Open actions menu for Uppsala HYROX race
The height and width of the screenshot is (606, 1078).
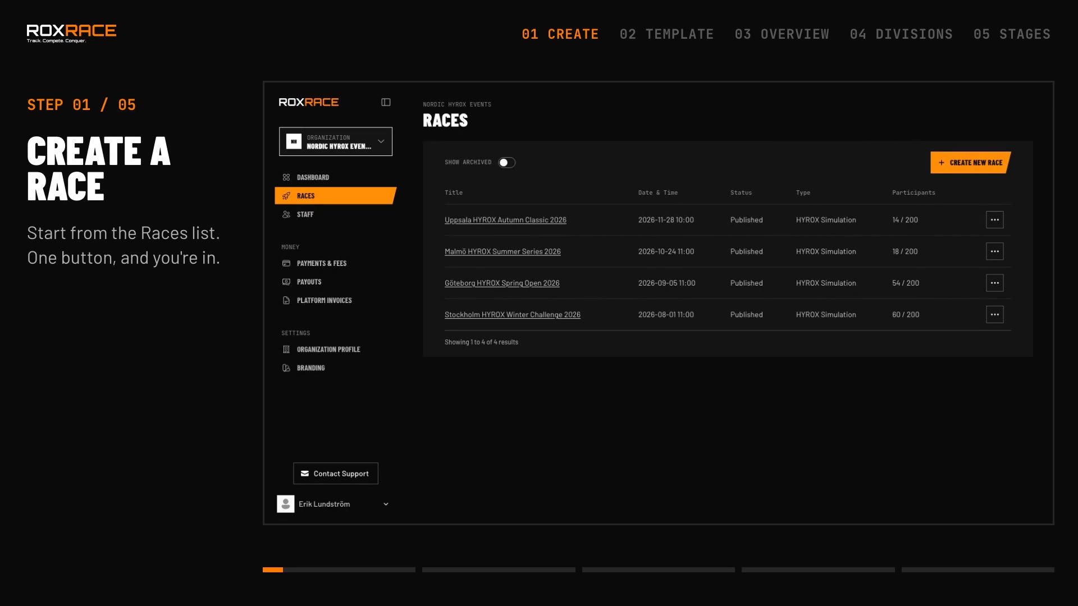click(x=994, y=220)
